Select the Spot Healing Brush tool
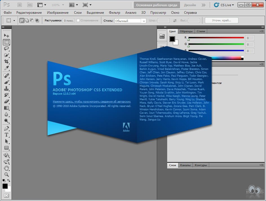This screenshot has width=266, height=201. click(x=6, y=76)
